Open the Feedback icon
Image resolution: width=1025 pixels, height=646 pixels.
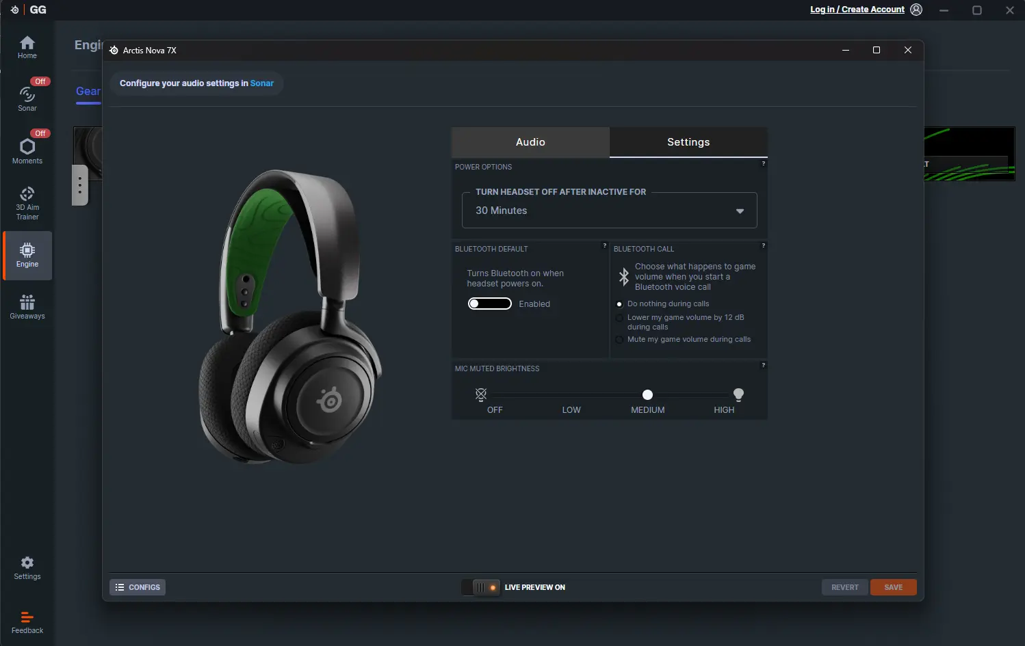point(27,622)
